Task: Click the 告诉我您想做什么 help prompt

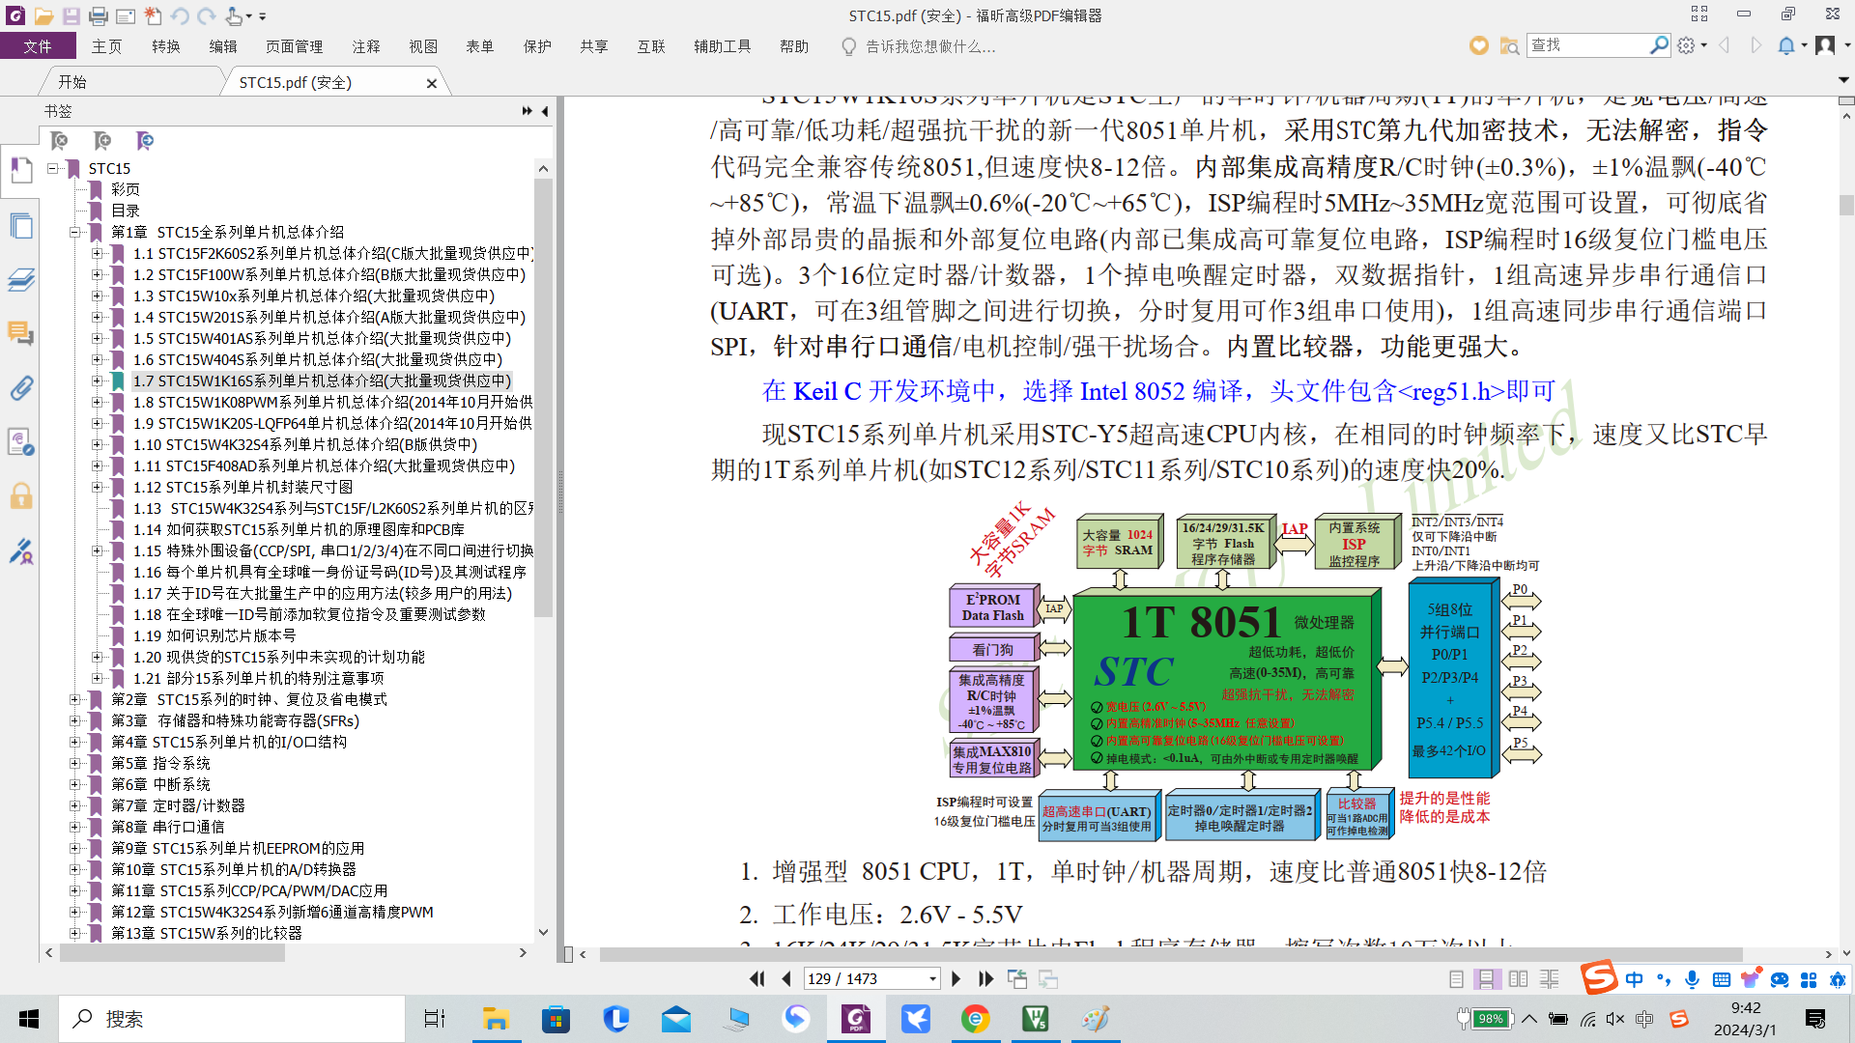Action: pos(930,46)
